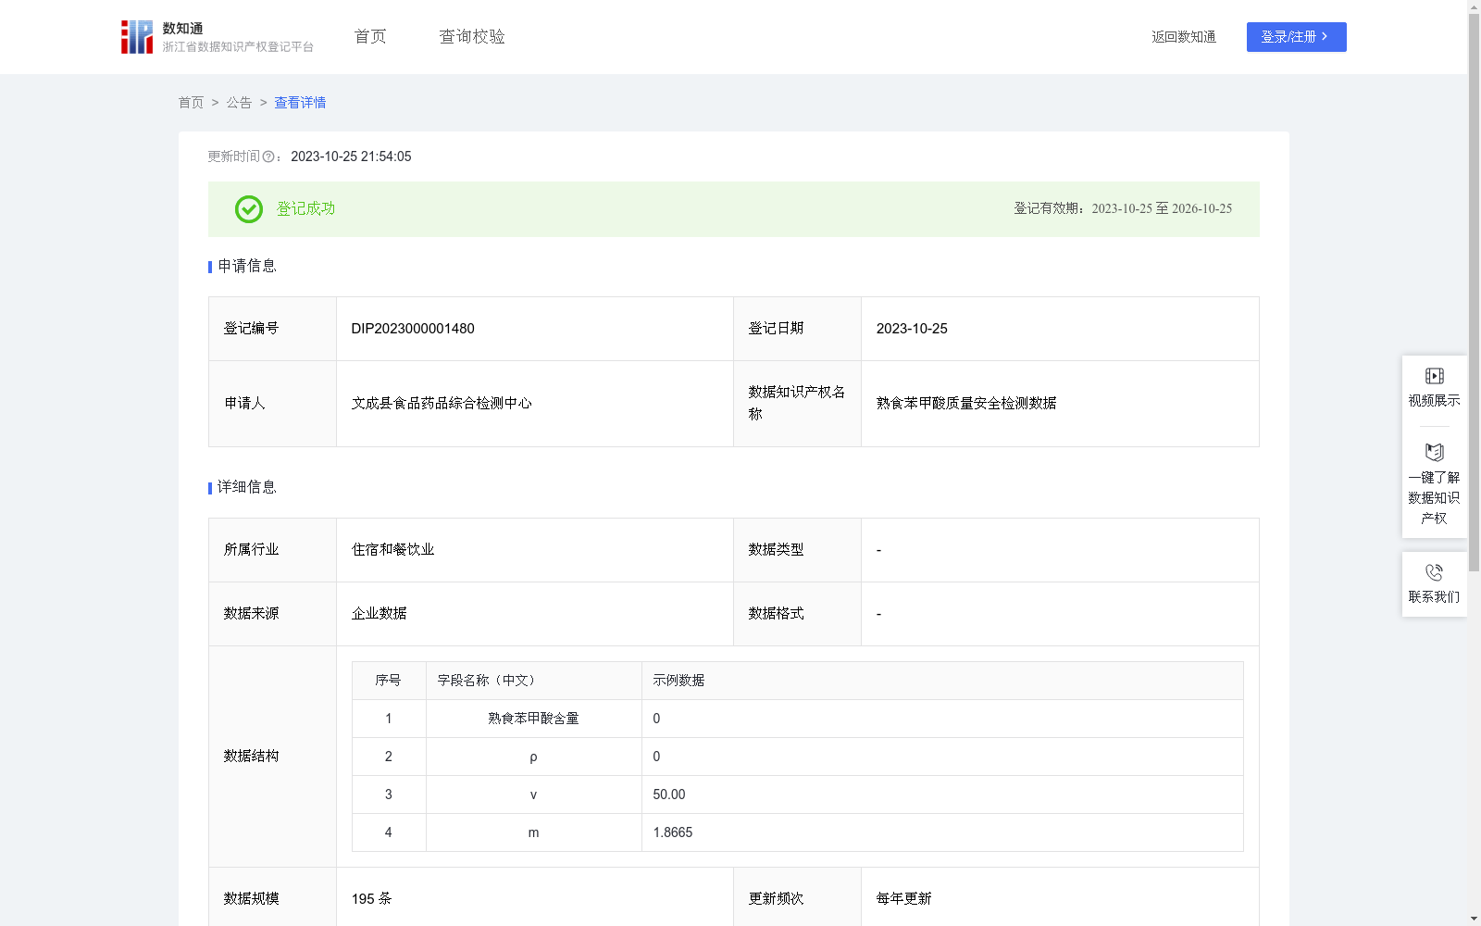Click the 示例数据 column header
The width and height of the screenshot is (1481, 926).
point(678,681)
